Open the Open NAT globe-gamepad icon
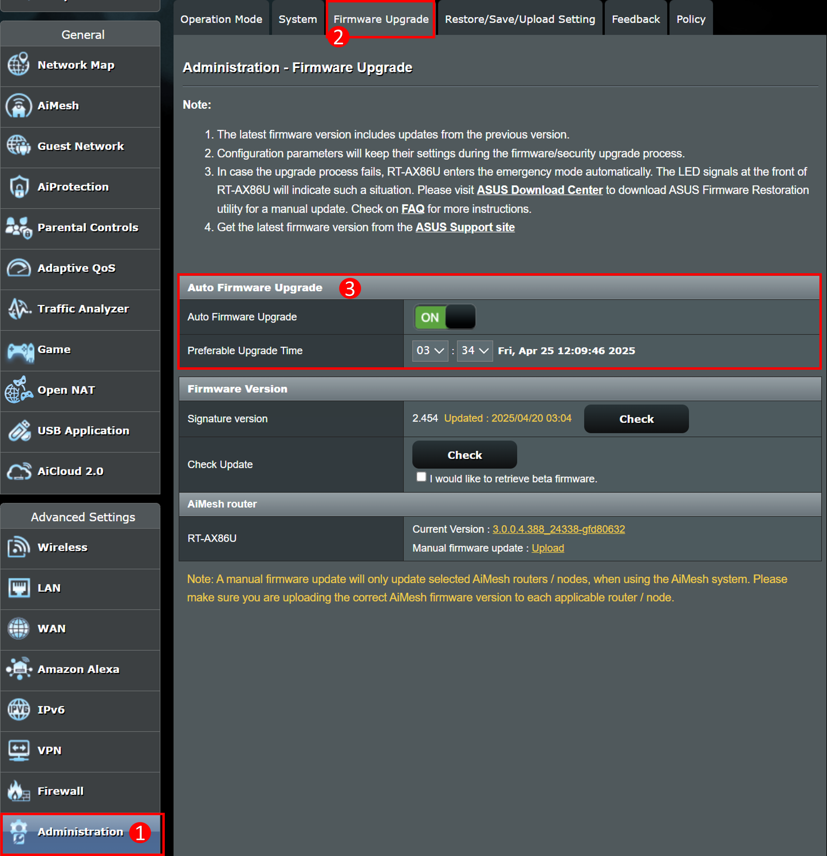 coord(18,389)
